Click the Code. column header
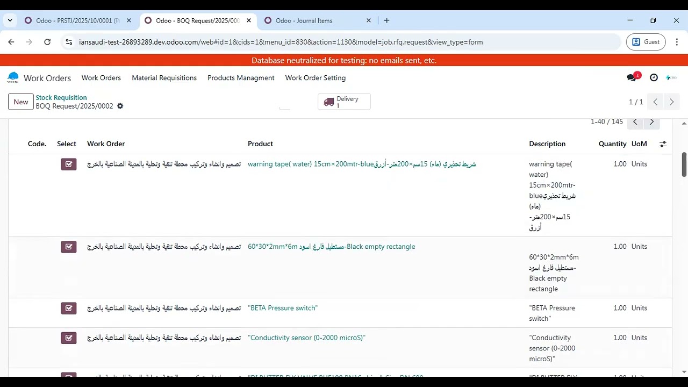The height and width of the screenshot is (387, 688). click(37, 144)
